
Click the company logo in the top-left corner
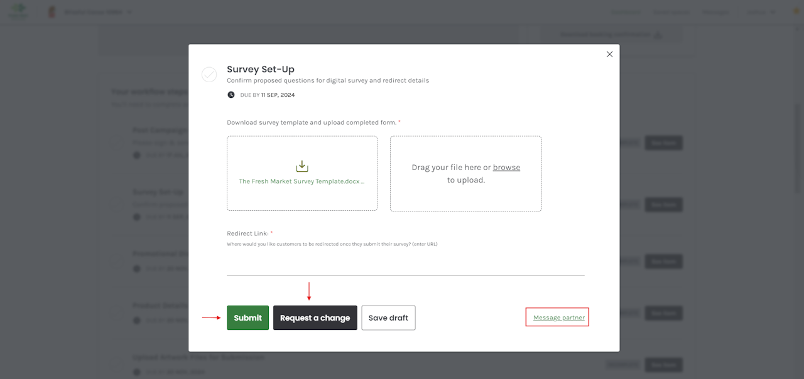[x=19, y=11]
